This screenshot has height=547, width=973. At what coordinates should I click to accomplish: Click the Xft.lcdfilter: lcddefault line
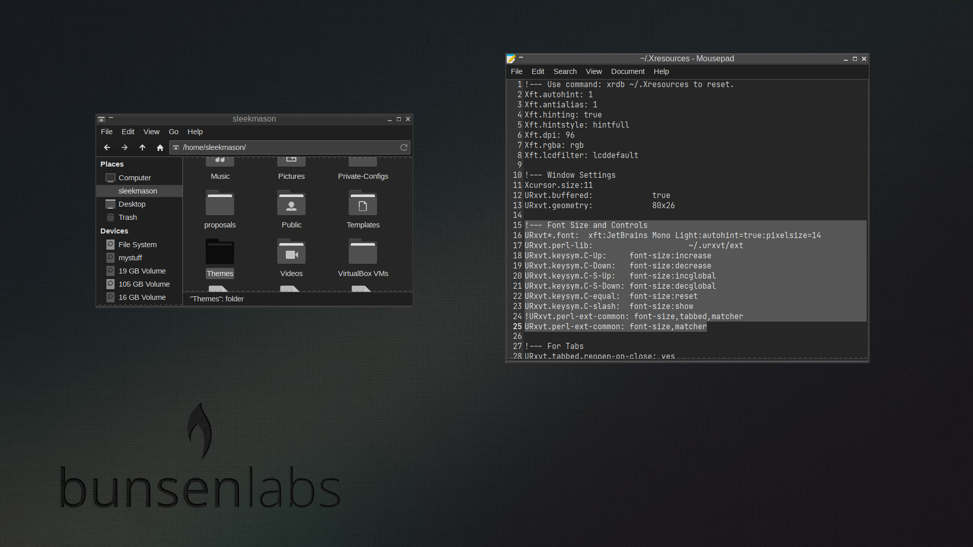[x=581, y=155]
